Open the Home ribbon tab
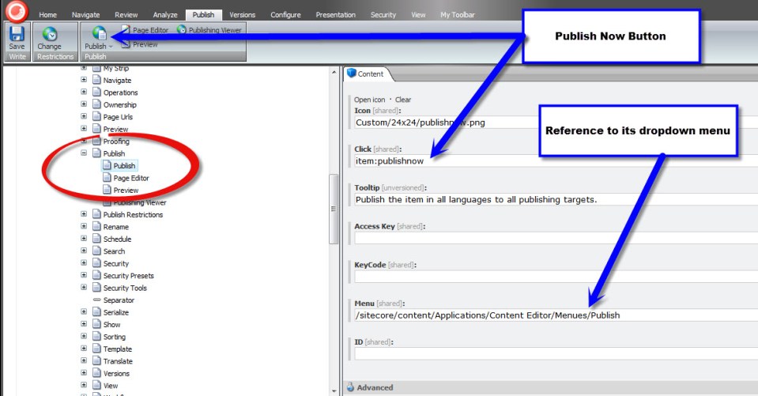This screenshot has width=758, height=396. pos(47,14)
